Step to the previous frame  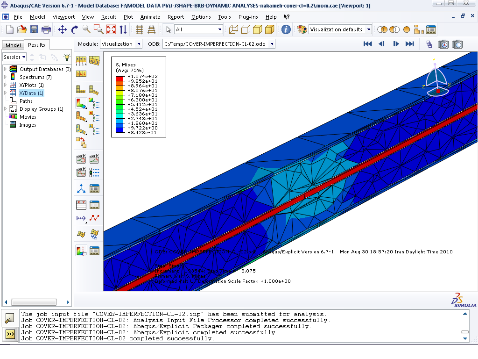(x=382, y=44)
